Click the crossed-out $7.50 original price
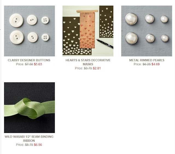 click(x=29, y=64)
